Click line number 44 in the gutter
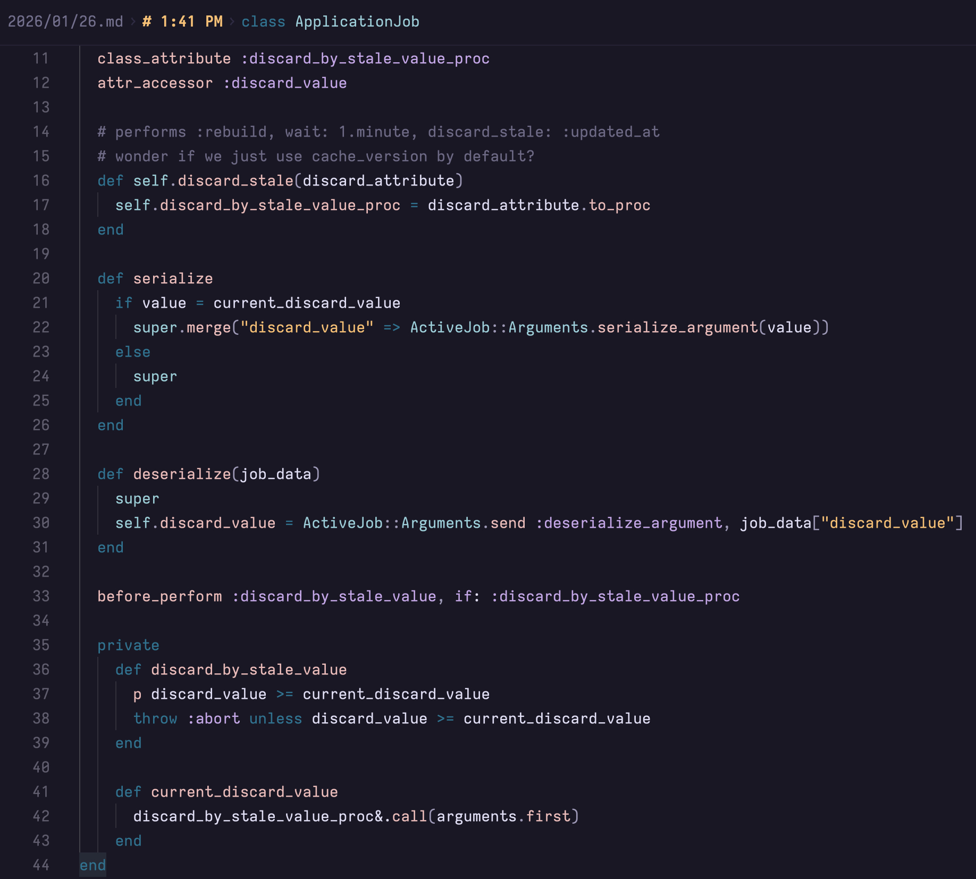Screen dimensions: 976x879 [41, 865]
